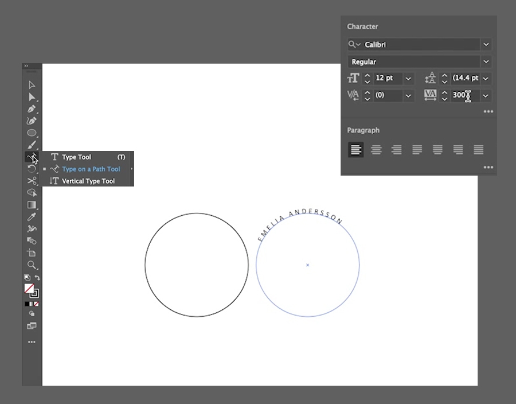
Task: Click the Fill color swatch
Action: point(29,289)
